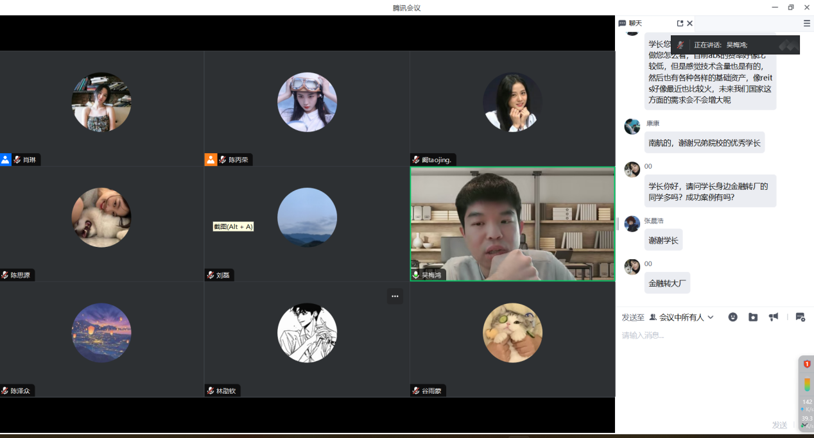Click the 发送 send button
The height and width of the screenshot is (438, 814).
click(x=779, y=425)
